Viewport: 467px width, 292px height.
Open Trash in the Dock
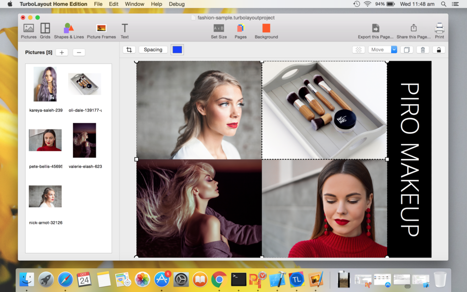440,280
